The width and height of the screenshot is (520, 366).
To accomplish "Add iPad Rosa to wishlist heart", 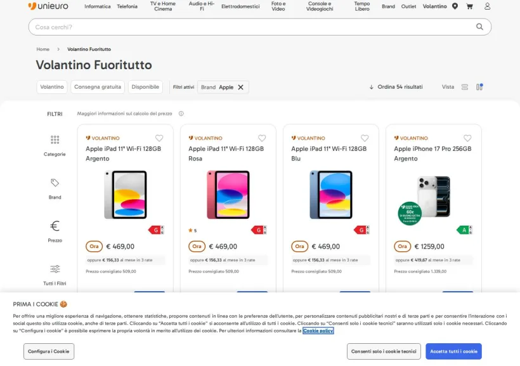I will (262, 138).
